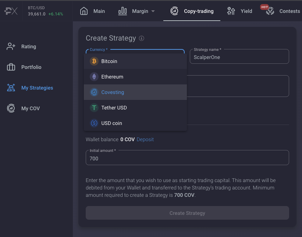
Task: Click the +6.14% change value
Action: pyautogui.click(x=56, y=14)
